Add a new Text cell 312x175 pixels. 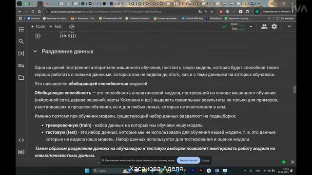(55, 26)
